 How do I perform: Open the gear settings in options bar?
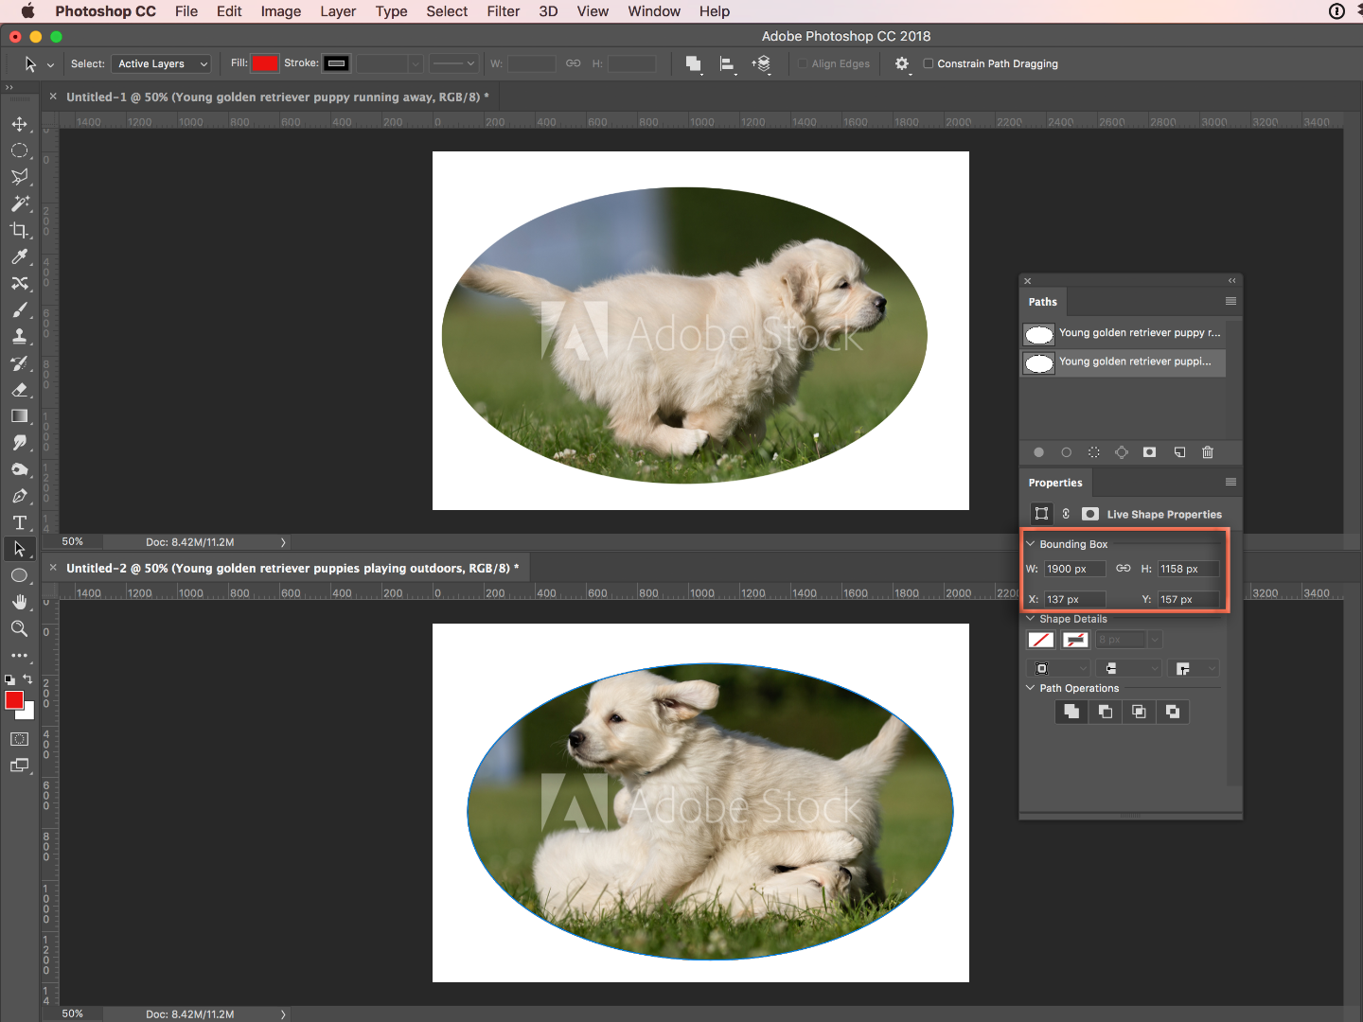pos(902,63)
